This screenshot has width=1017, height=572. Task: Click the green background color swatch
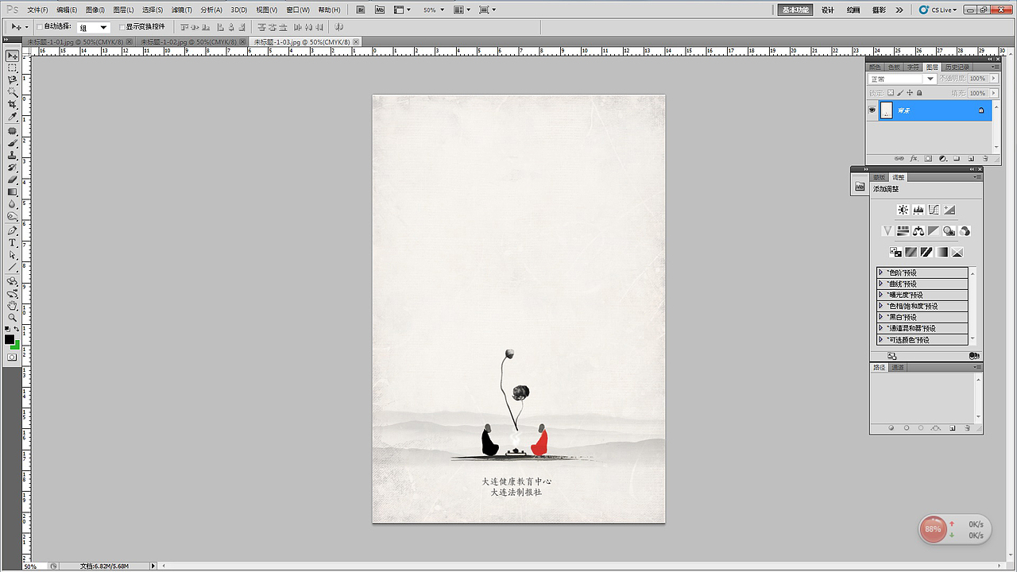tap(17, 345)
